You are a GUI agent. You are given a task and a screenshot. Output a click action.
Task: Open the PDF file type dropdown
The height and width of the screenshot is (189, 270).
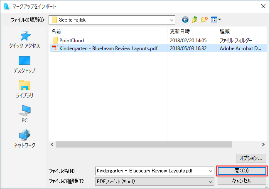pyautogui.click(x=155, y=182)
